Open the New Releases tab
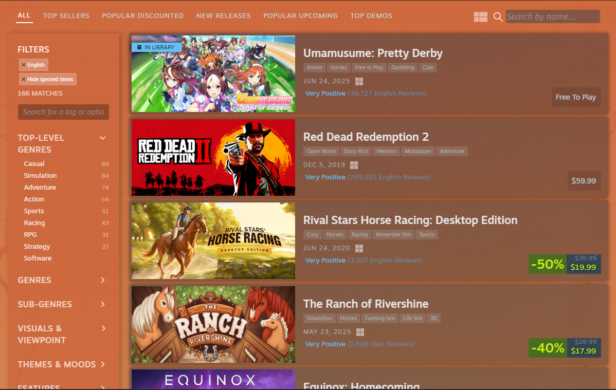The height and width of the screenshot is (390, 616). coord(224,16)
